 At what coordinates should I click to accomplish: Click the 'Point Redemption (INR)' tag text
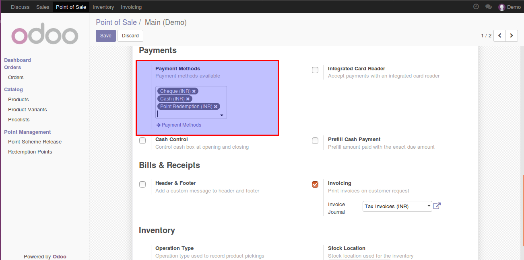pos(186,106)
